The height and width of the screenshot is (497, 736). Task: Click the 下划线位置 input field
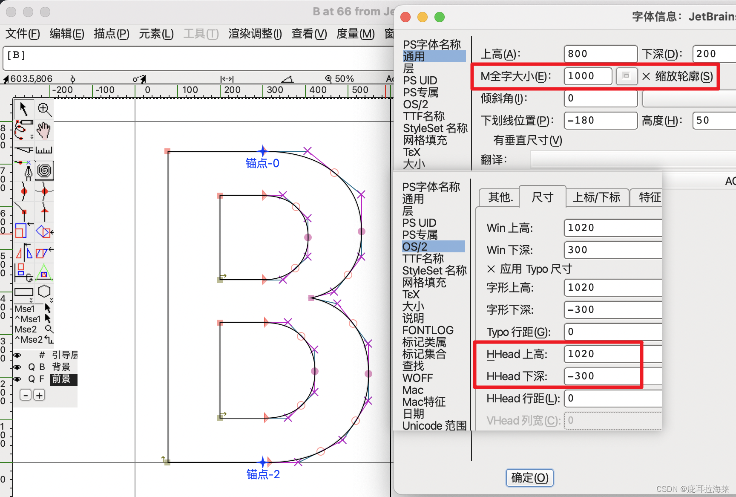click(601, 121)
